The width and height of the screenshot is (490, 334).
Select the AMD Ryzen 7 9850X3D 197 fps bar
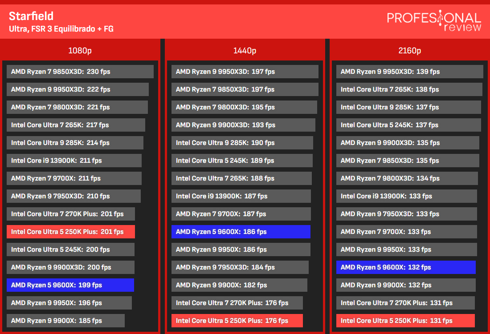[x=245, y=89]
